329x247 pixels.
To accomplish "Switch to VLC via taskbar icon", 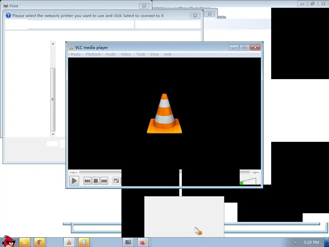I will (69, 242).
